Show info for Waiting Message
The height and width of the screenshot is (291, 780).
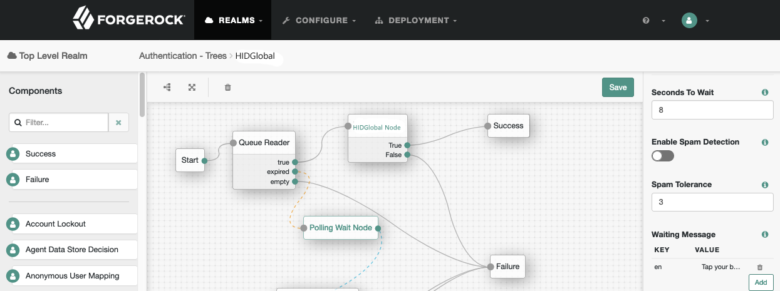[x=765, y=235]
